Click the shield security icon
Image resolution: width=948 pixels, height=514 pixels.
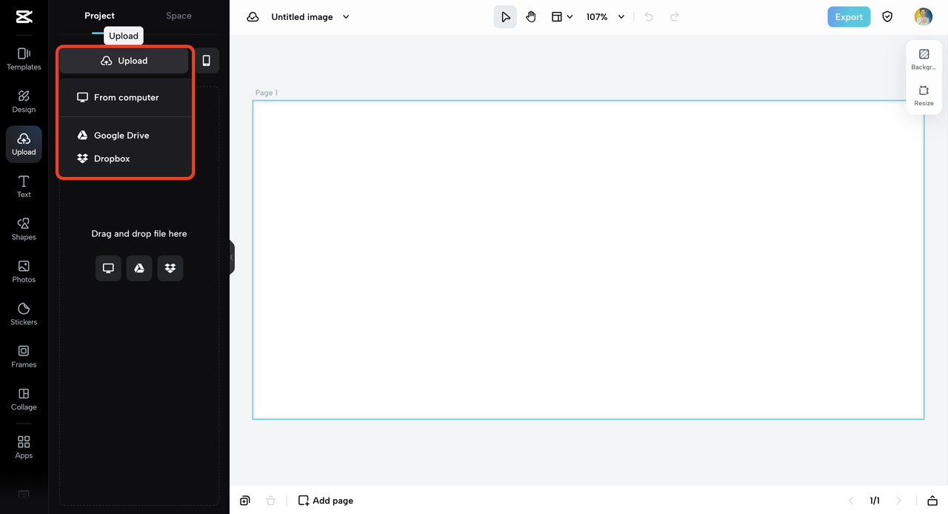pyautogui.click(x=887, y=17)
